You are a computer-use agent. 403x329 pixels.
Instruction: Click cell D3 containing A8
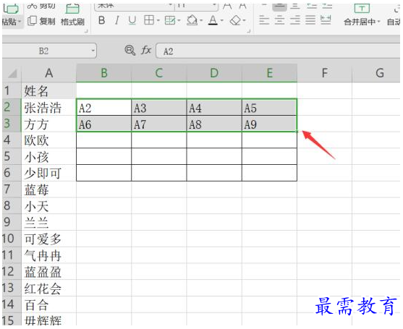(214, 124)
